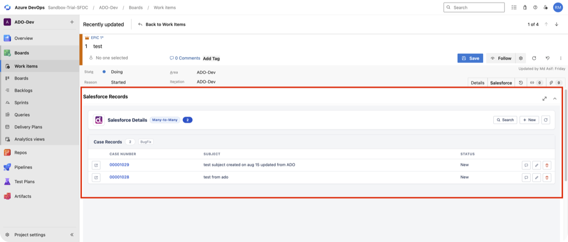The width and height of the screenshot is (568, 242).
Task: Open the Links tab
Action: [536, 83]
